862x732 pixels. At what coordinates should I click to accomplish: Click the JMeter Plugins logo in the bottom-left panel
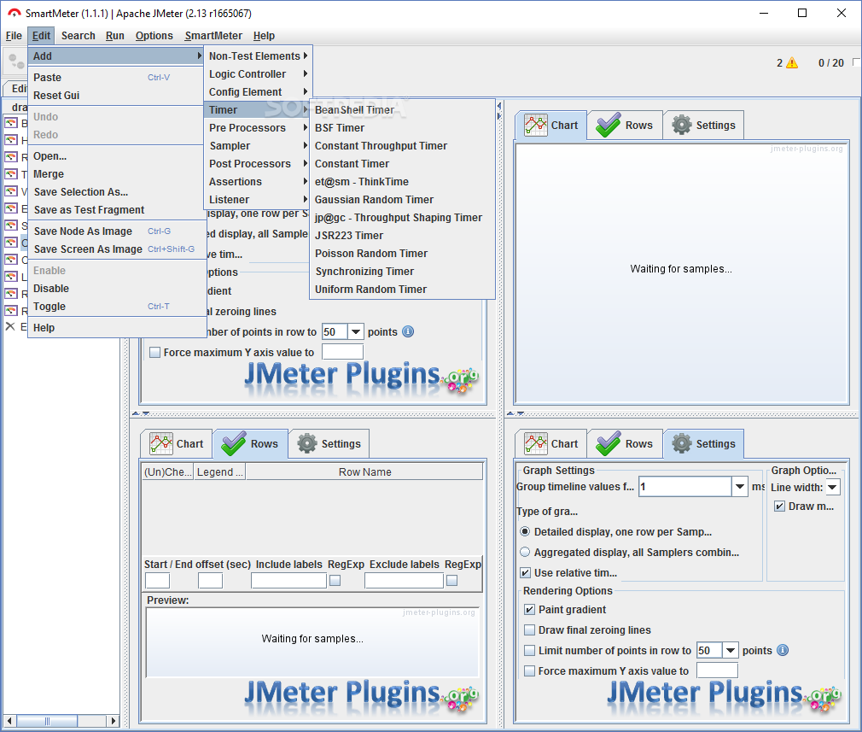[361, 695]
